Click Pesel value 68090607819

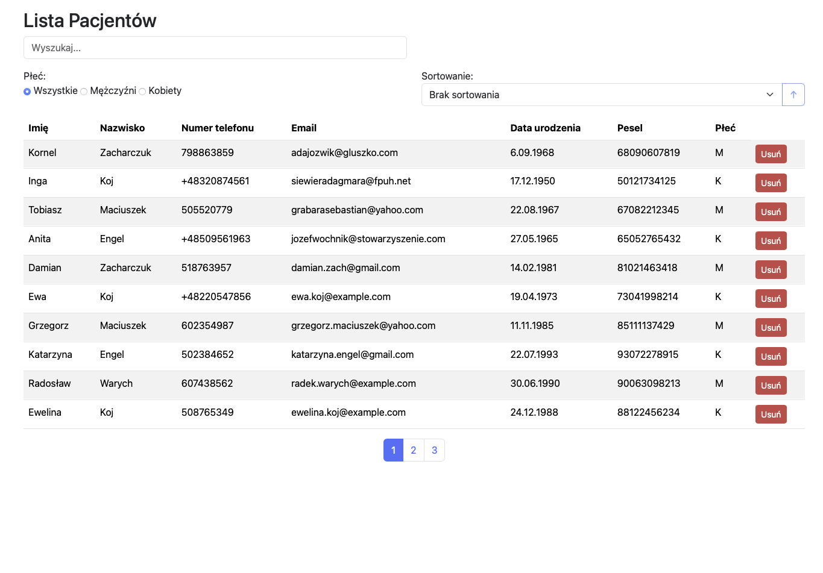click(649, 152)
